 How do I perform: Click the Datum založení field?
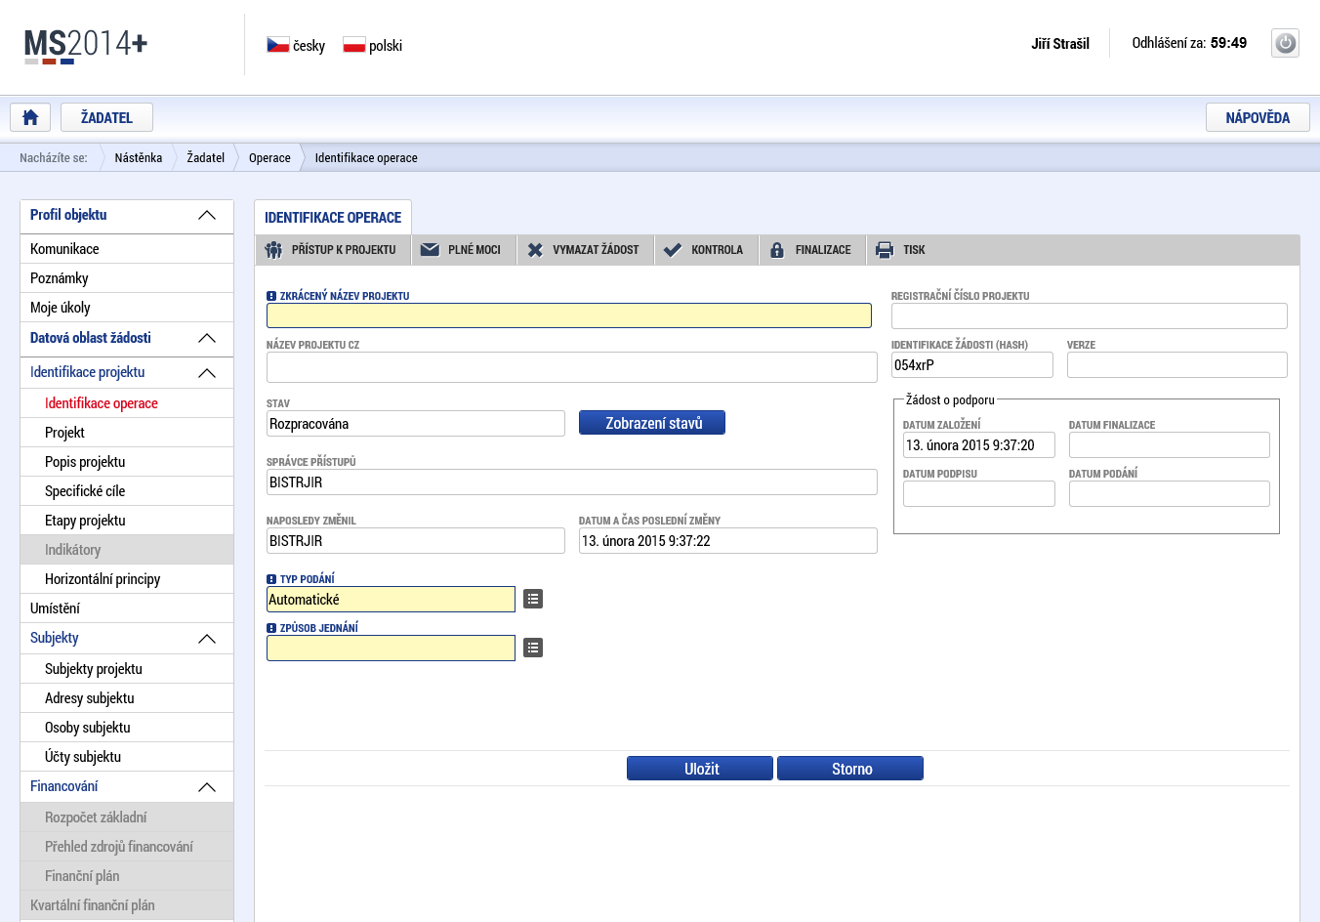click(x=979, y=444)
